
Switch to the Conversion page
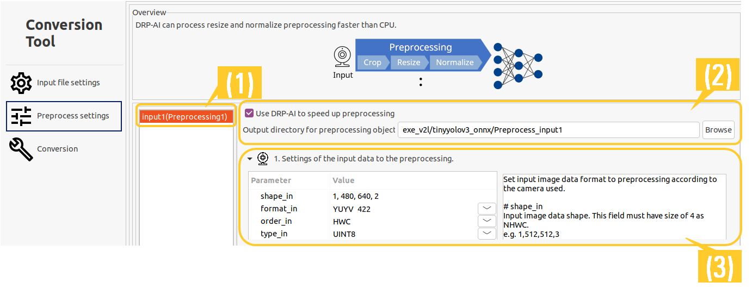[57, 149]
